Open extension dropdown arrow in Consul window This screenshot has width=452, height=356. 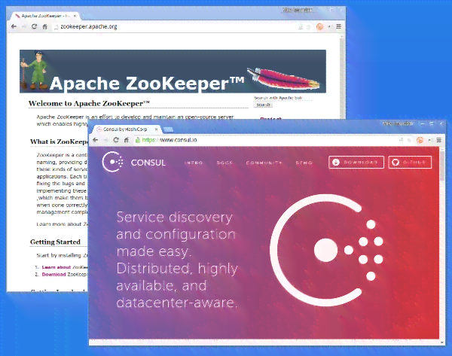[x=429, y=140]
